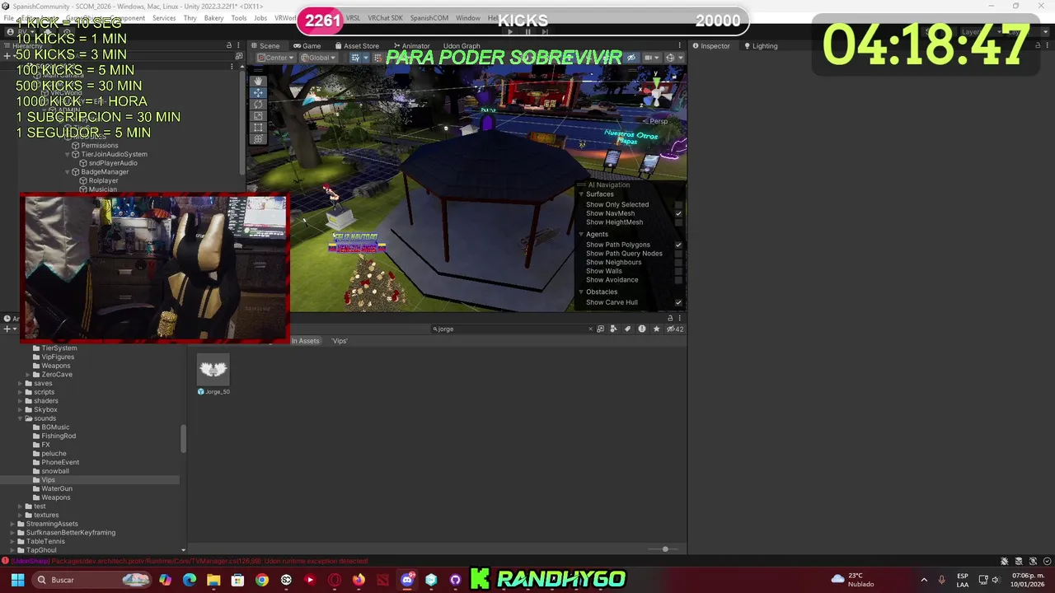Select the Hand view tool

[x=258, y=81]
